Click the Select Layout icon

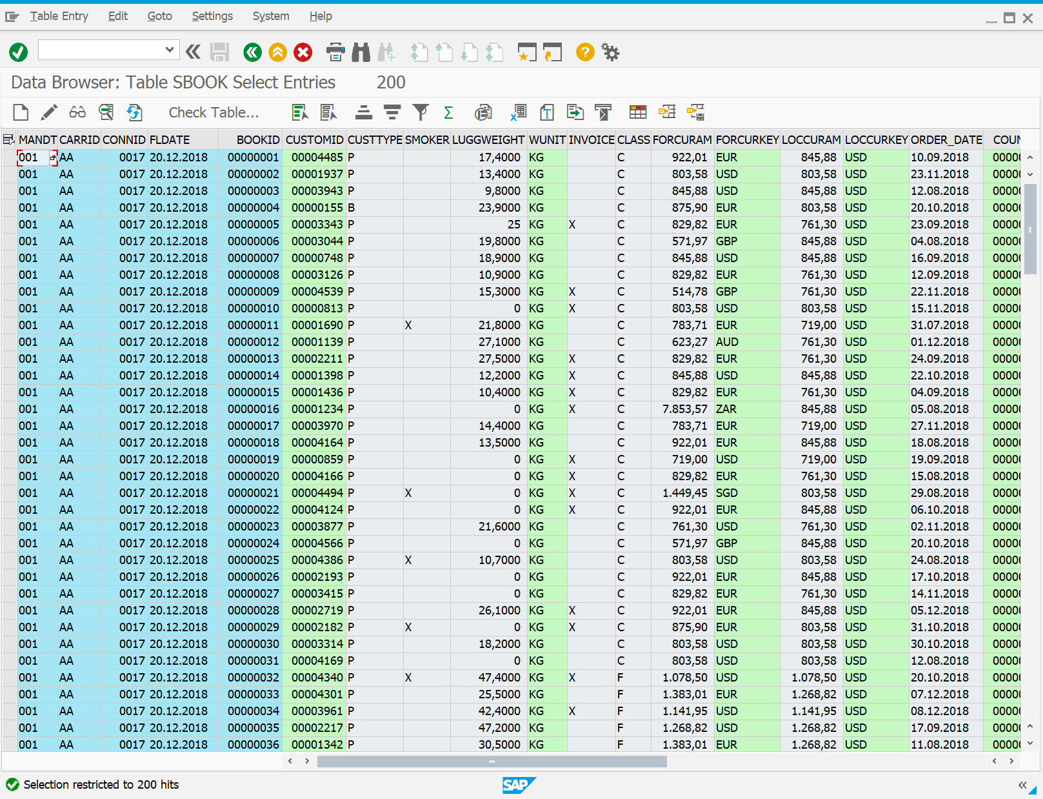pyautogui.click(x=667, y=112)
